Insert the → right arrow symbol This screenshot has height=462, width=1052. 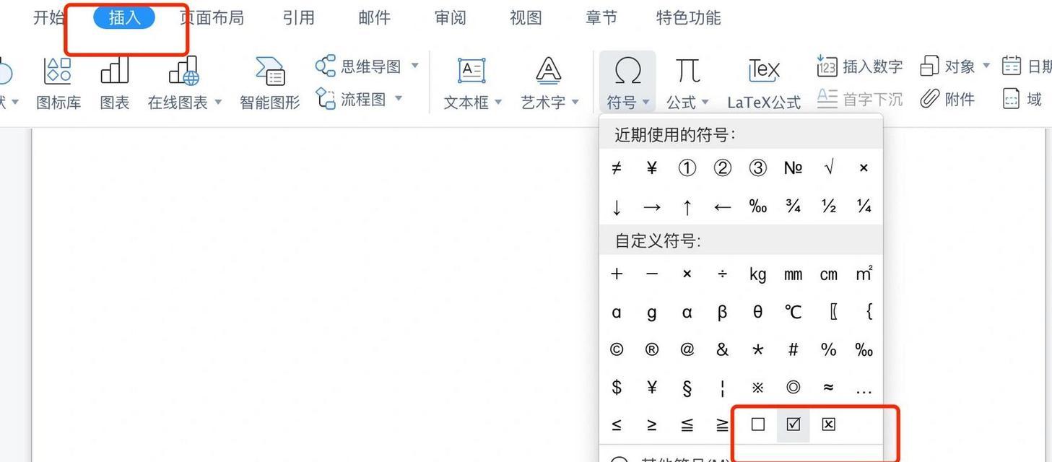pos(652,207)
